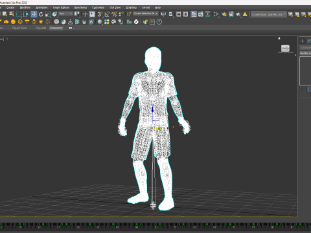311x233 pixels.
Task: Open the project folder path dropdown
Action: click(x=269, y=14)
